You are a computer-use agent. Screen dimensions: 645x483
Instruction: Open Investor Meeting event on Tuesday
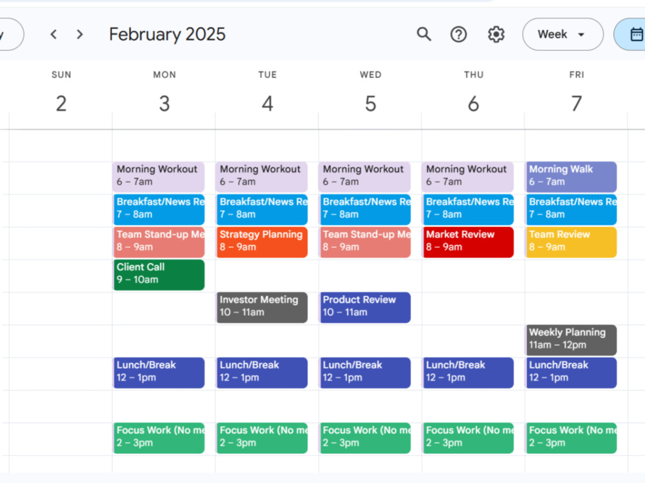[262, 307]
